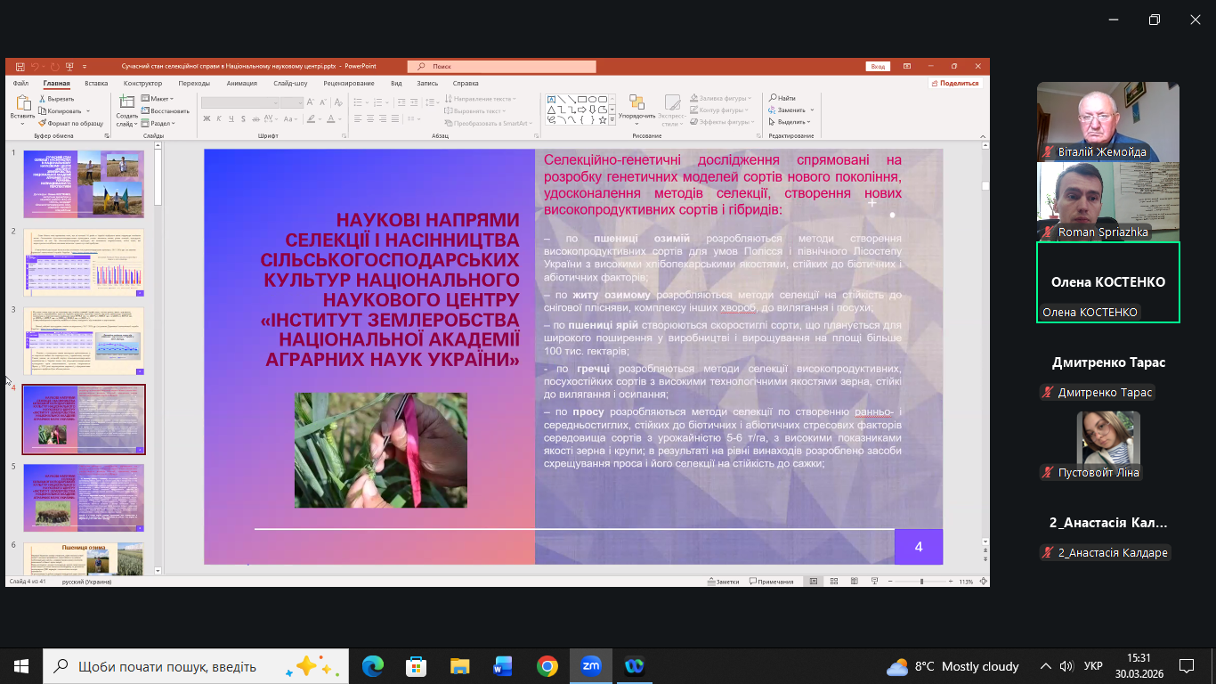Center-align the paragraph text
Screen dimensions: 1216x684
point(370,118)
